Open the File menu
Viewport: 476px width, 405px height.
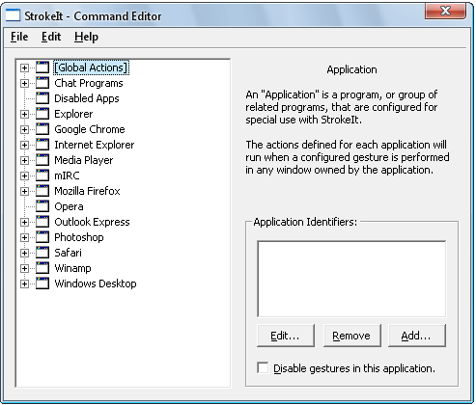click(x=19, y=37)
